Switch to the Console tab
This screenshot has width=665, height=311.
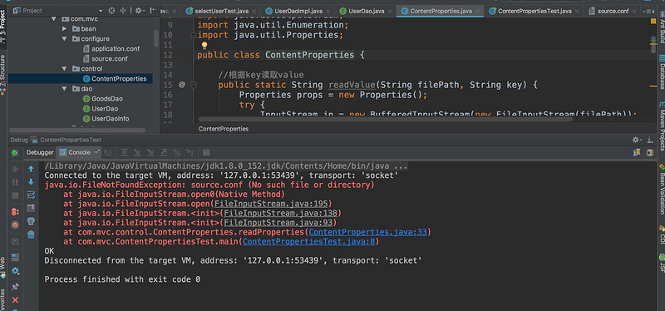click(79, 153)
